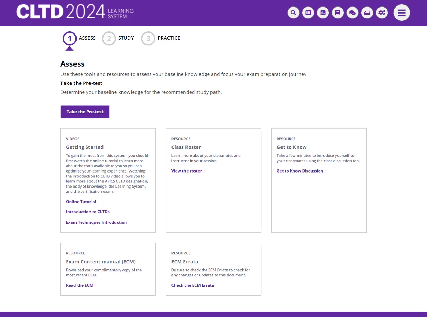
Task: Open the Online Tutorial link
Action: point(81,202)
